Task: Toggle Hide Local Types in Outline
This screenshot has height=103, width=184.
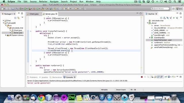Action: coord(177,18)
